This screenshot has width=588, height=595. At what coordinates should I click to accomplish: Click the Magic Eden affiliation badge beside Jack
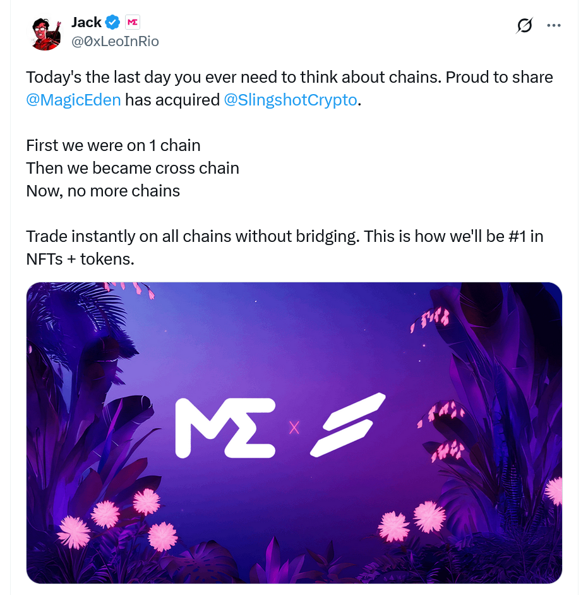(132, 23)
